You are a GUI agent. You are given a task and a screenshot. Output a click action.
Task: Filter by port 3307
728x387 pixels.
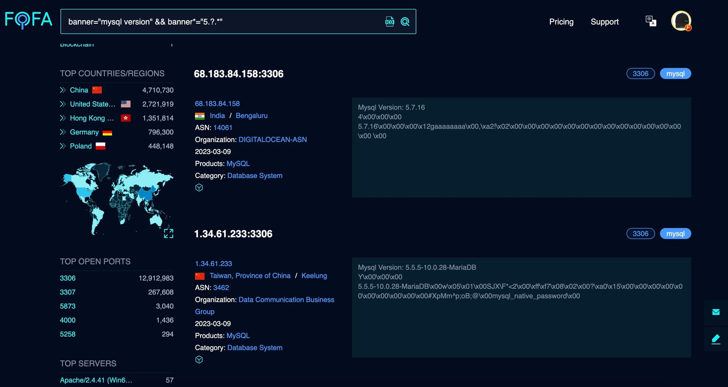(68, 292)
